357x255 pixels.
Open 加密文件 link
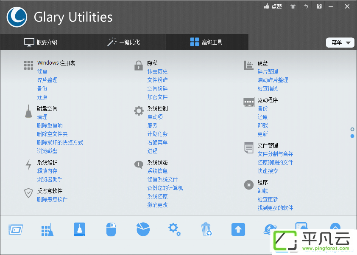158,97
